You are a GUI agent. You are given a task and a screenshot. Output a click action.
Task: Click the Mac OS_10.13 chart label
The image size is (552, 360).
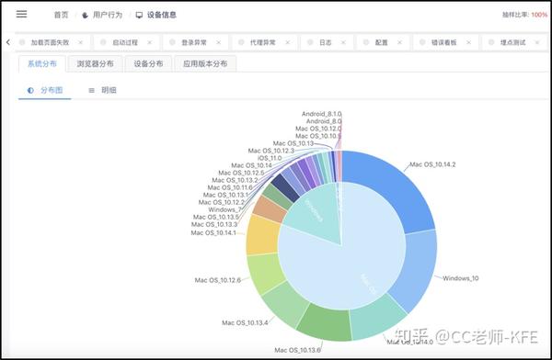[293, 143]
